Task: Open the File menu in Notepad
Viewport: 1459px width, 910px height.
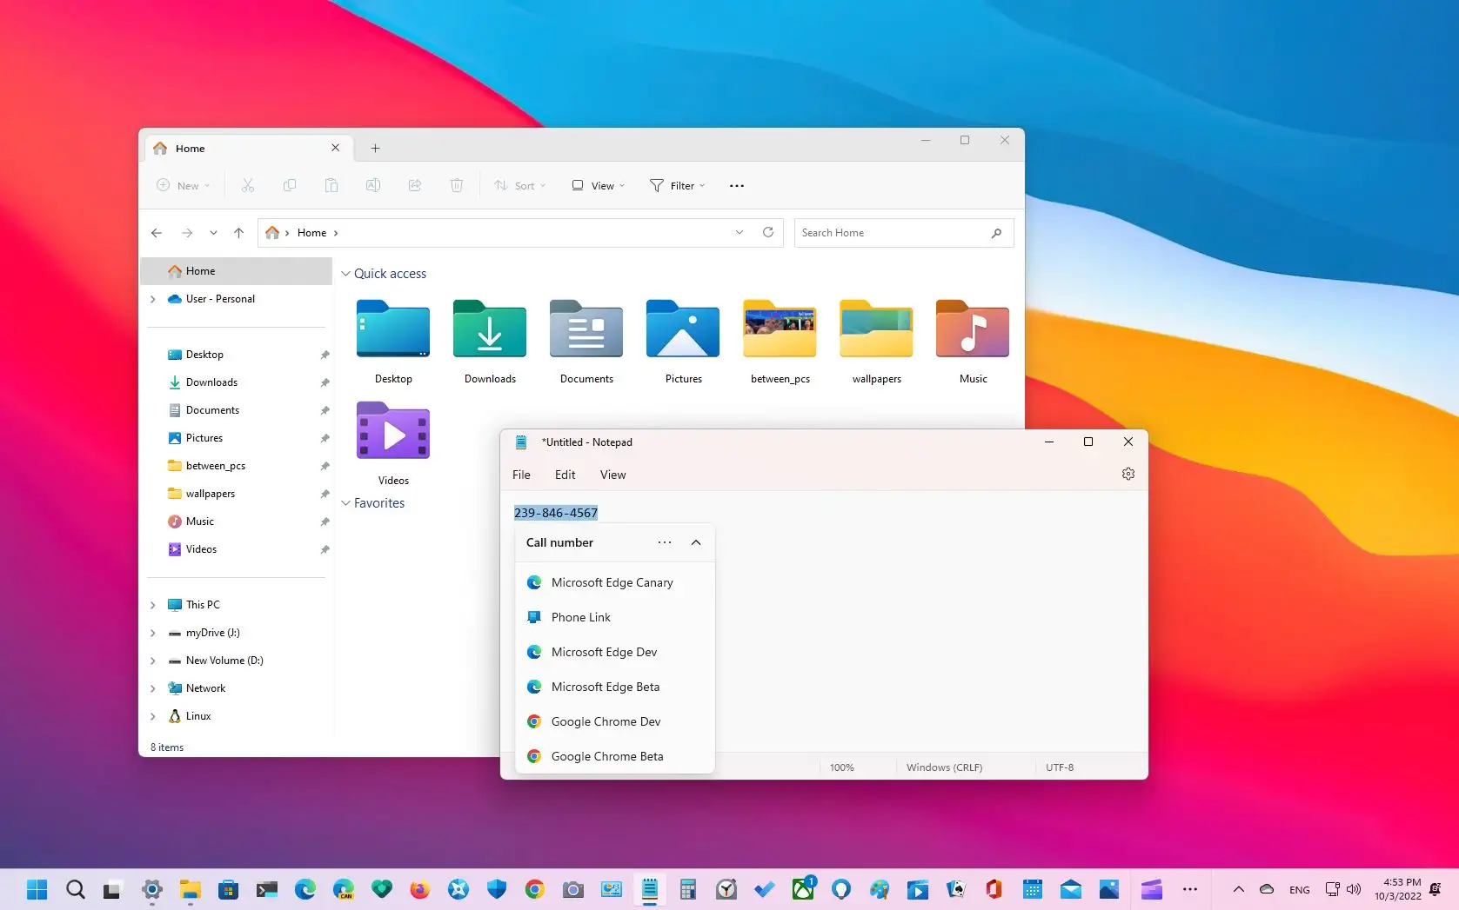Action: 521,475
